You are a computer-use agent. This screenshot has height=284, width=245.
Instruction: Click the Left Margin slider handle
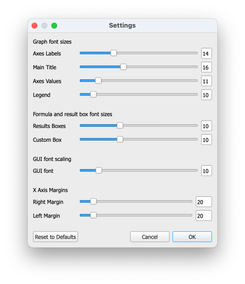coord(93,215)
